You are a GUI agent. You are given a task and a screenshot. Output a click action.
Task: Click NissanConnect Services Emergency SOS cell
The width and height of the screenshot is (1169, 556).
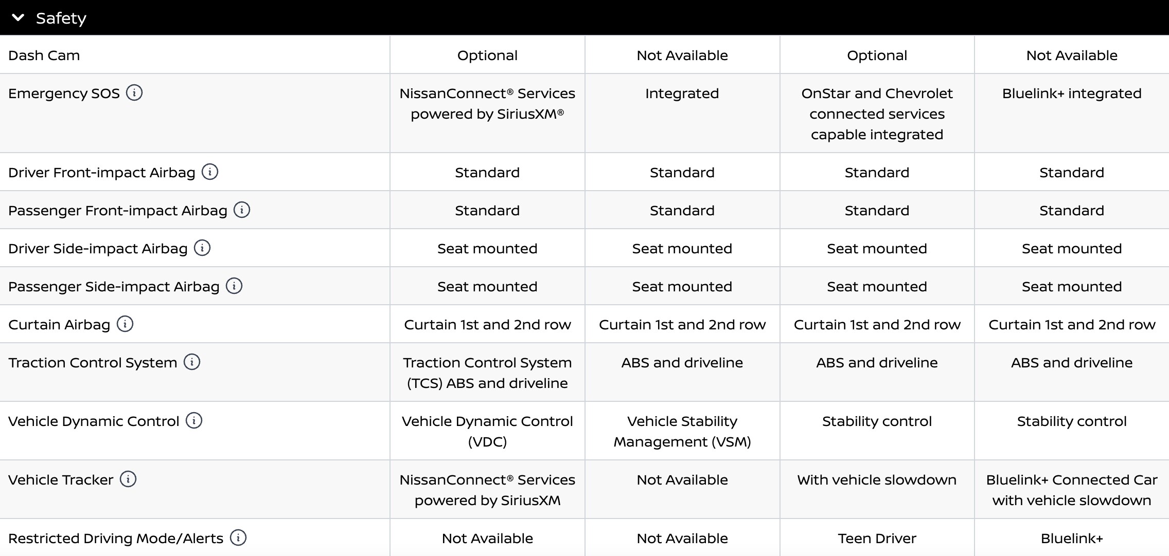tap(487, 104)
